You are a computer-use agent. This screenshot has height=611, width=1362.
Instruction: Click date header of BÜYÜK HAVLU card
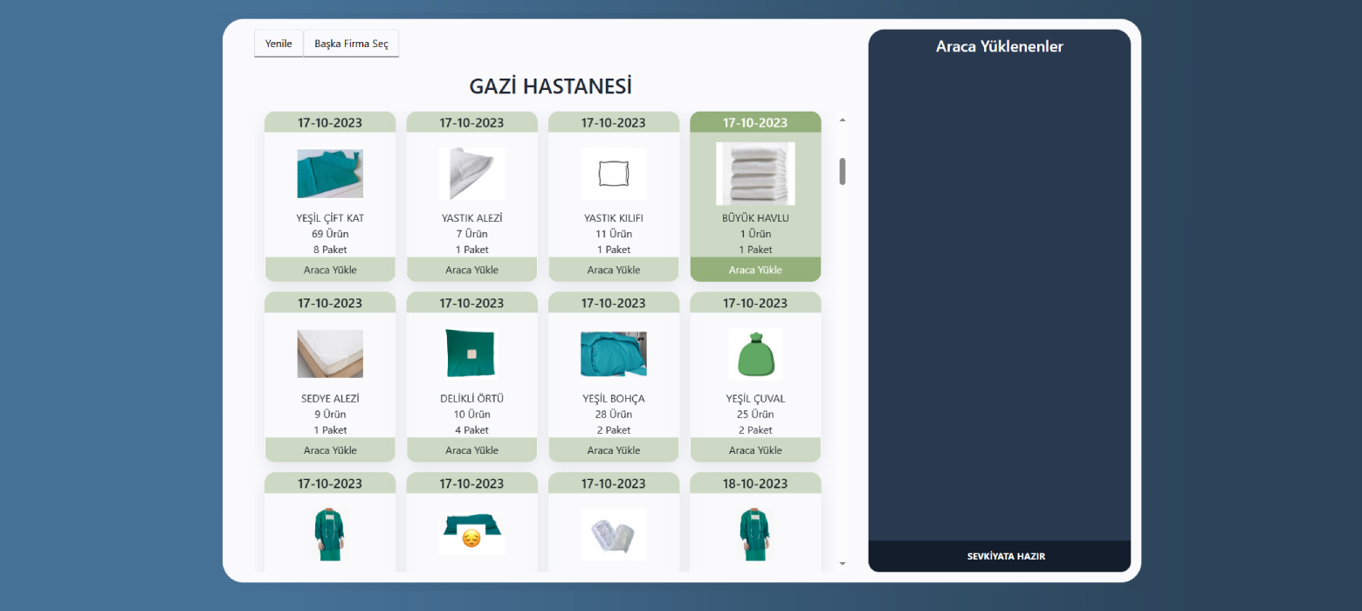(756, 122)
